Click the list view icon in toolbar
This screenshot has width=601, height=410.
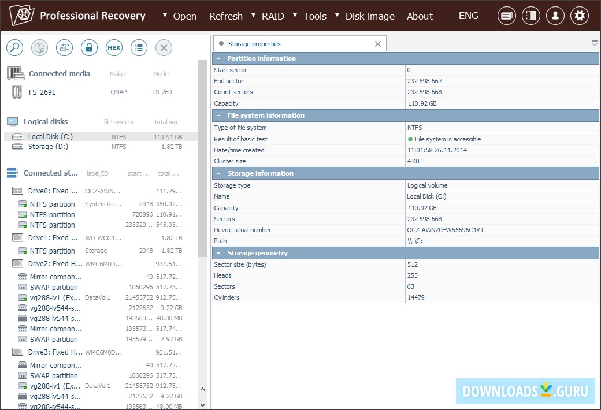point(139,48)
